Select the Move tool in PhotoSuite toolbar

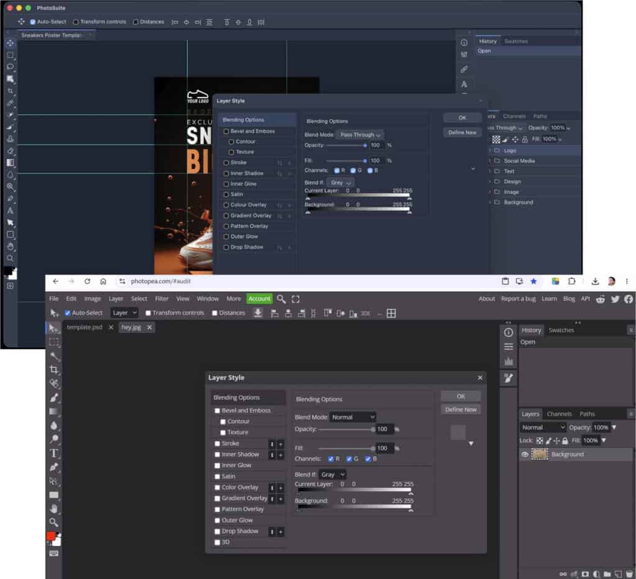(x=11, y=43)
